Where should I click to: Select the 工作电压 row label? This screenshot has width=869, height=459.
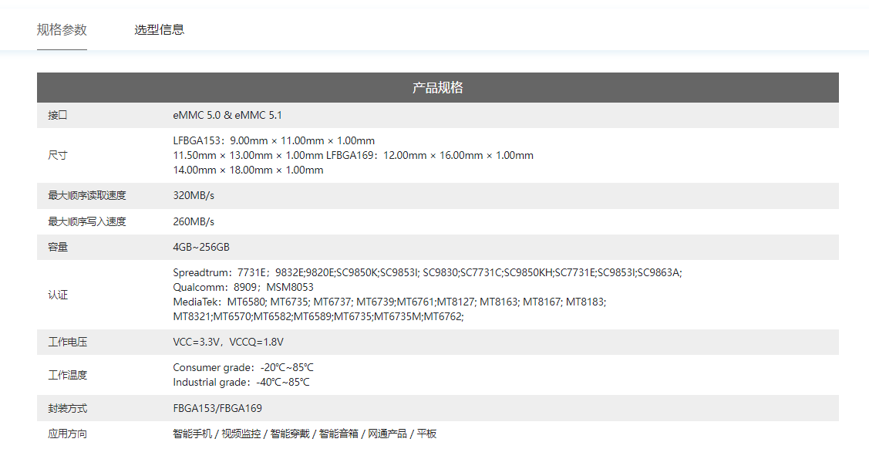(x=68, y=342)
